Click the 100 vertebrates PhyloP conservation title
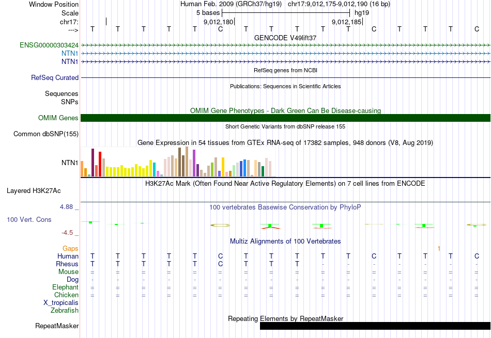Image resolution: width=491 pixels, height=338 pixels. [285, 207]
